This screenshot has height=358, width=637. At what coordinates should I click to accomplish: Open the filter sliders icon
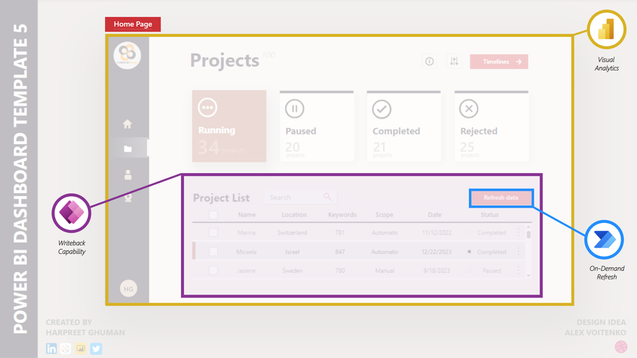(x=454, y=61)
